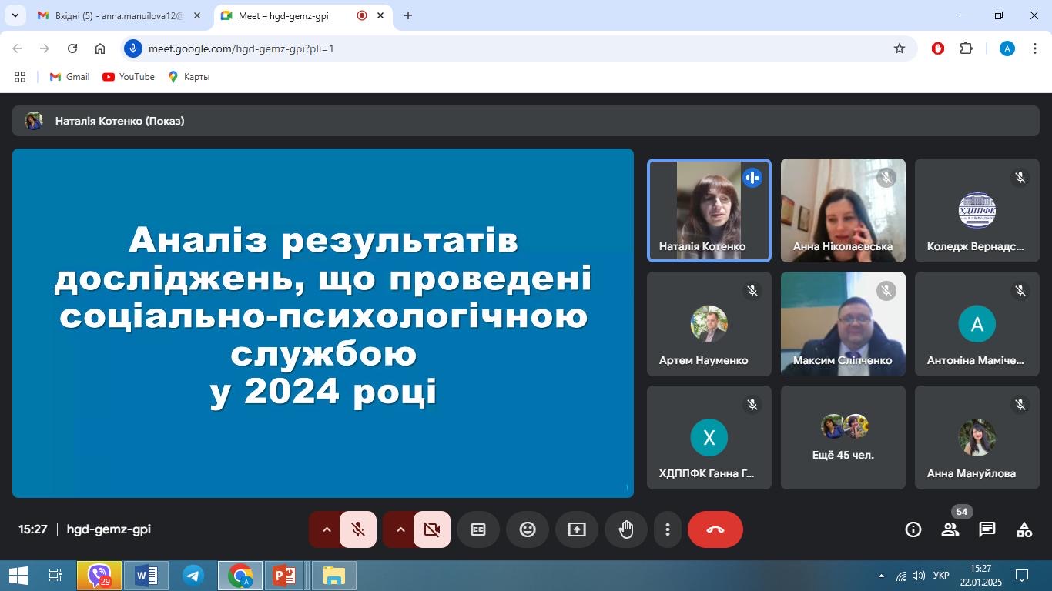The width and height of the screenshot is (1052, 591).
Task: Close the Gmail Вхідні tab
Action: tap(197, 15)
